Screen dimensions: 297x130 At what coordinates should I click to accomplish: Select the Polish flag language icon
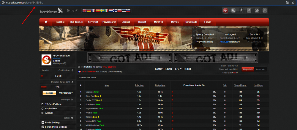119,11
